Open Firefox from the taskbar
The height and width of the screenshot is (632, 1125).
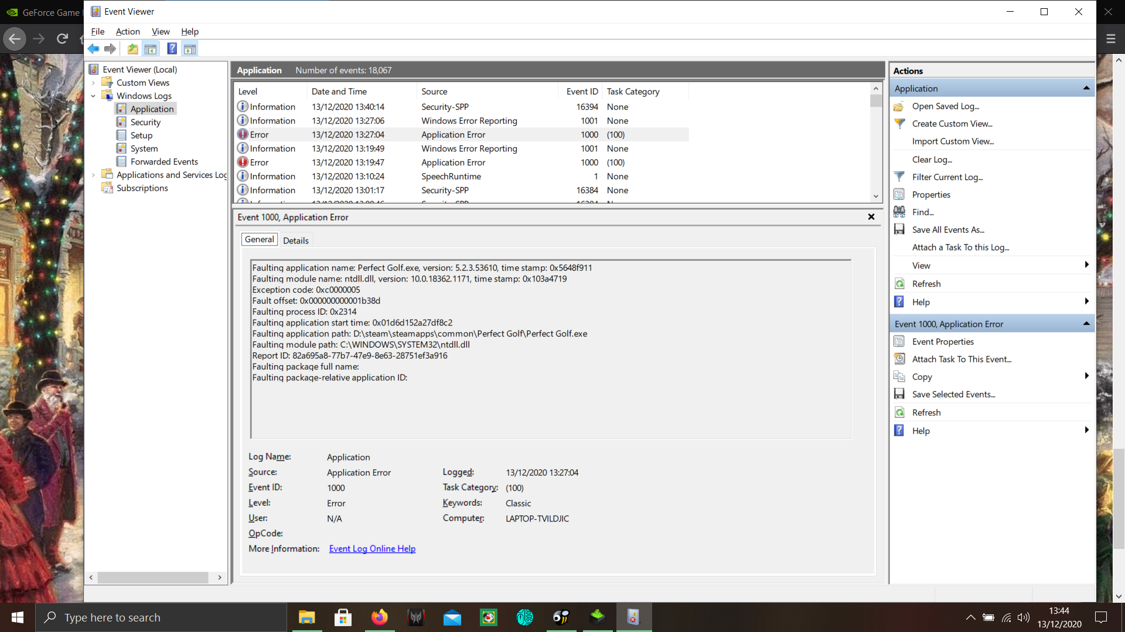[379, 617]
